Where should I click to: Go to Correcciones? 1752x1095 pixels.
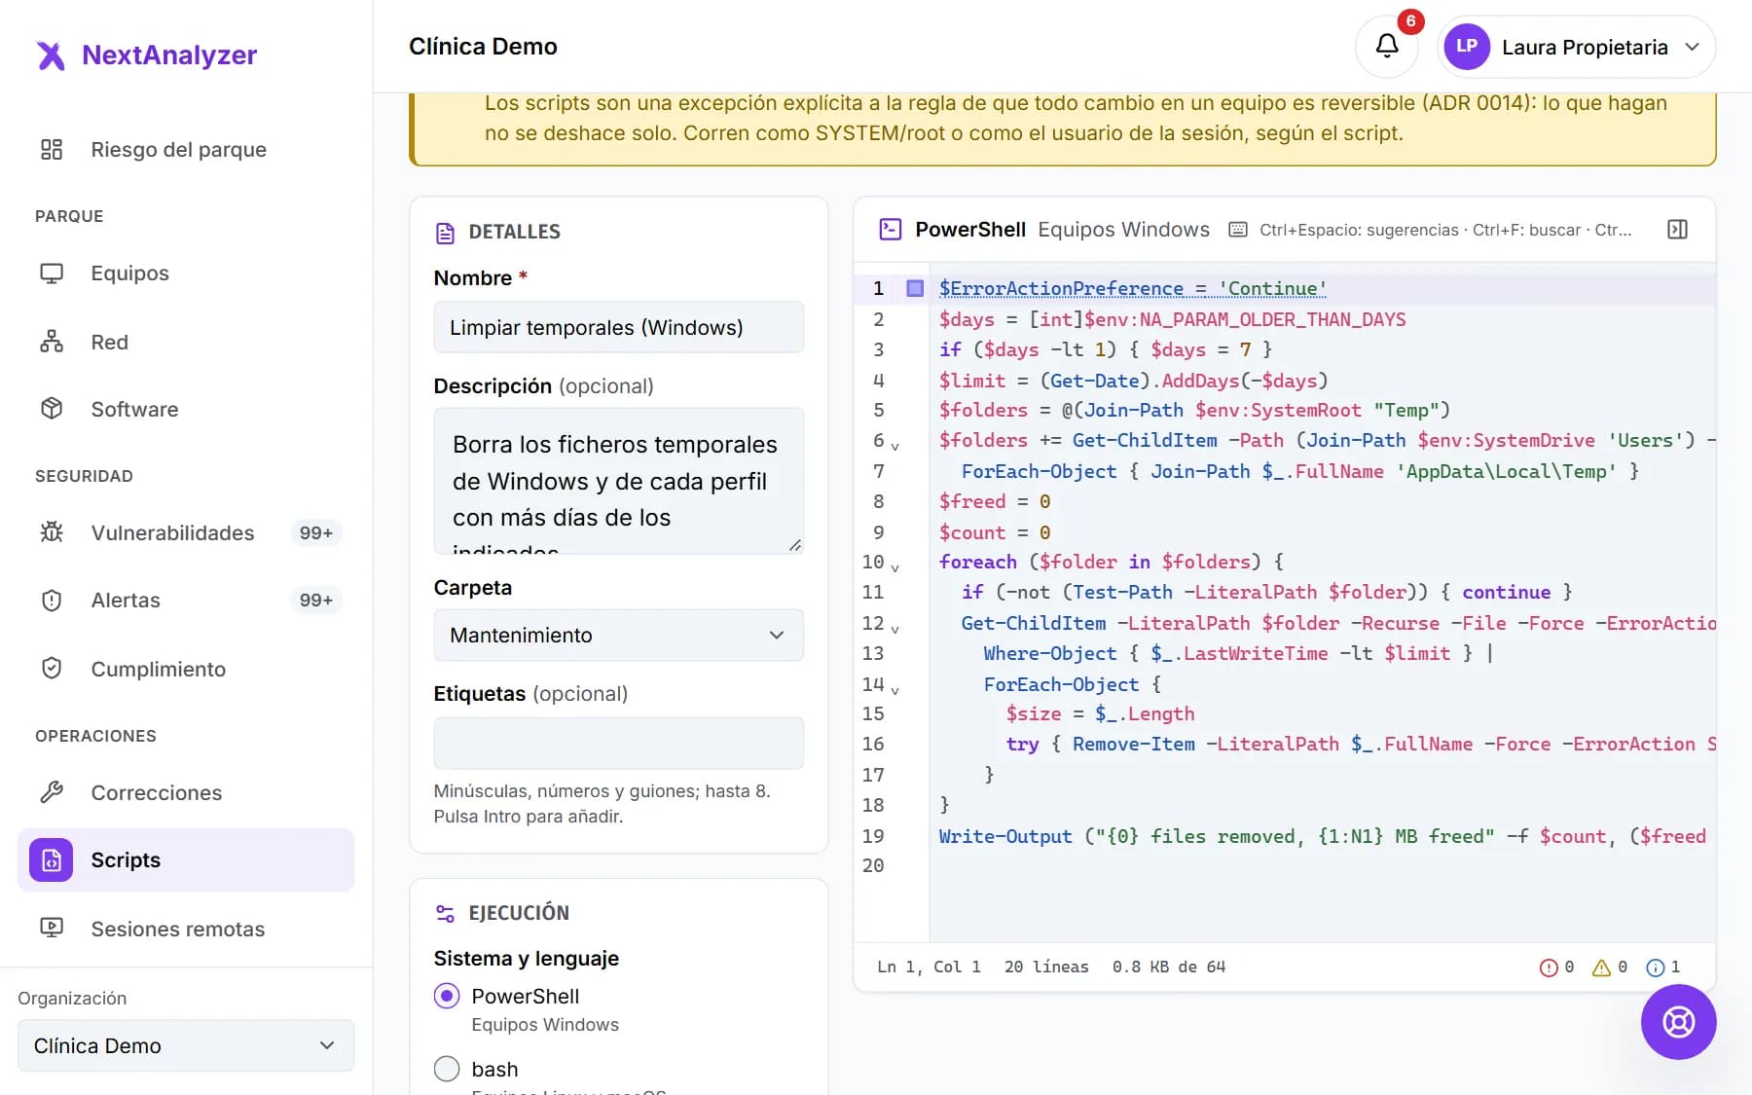(186, 792)
